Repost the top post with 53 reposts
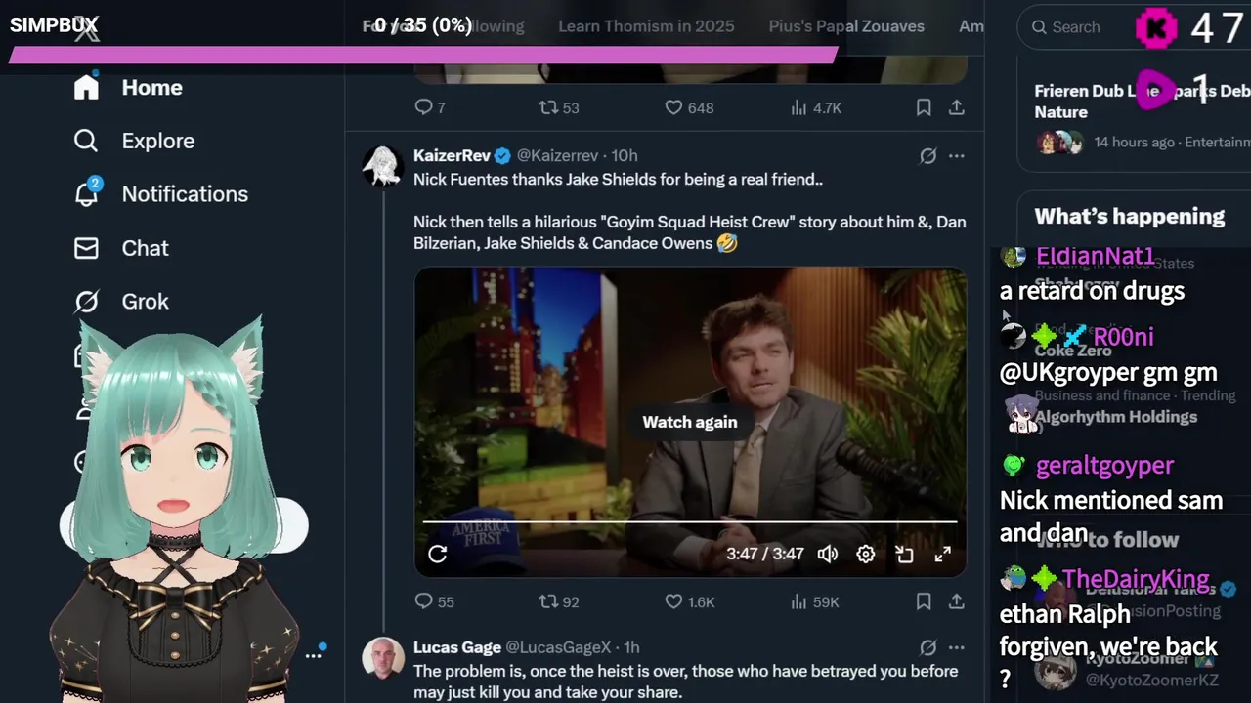Viewport: 1251px width, 703px height. (x=559, y=107)
